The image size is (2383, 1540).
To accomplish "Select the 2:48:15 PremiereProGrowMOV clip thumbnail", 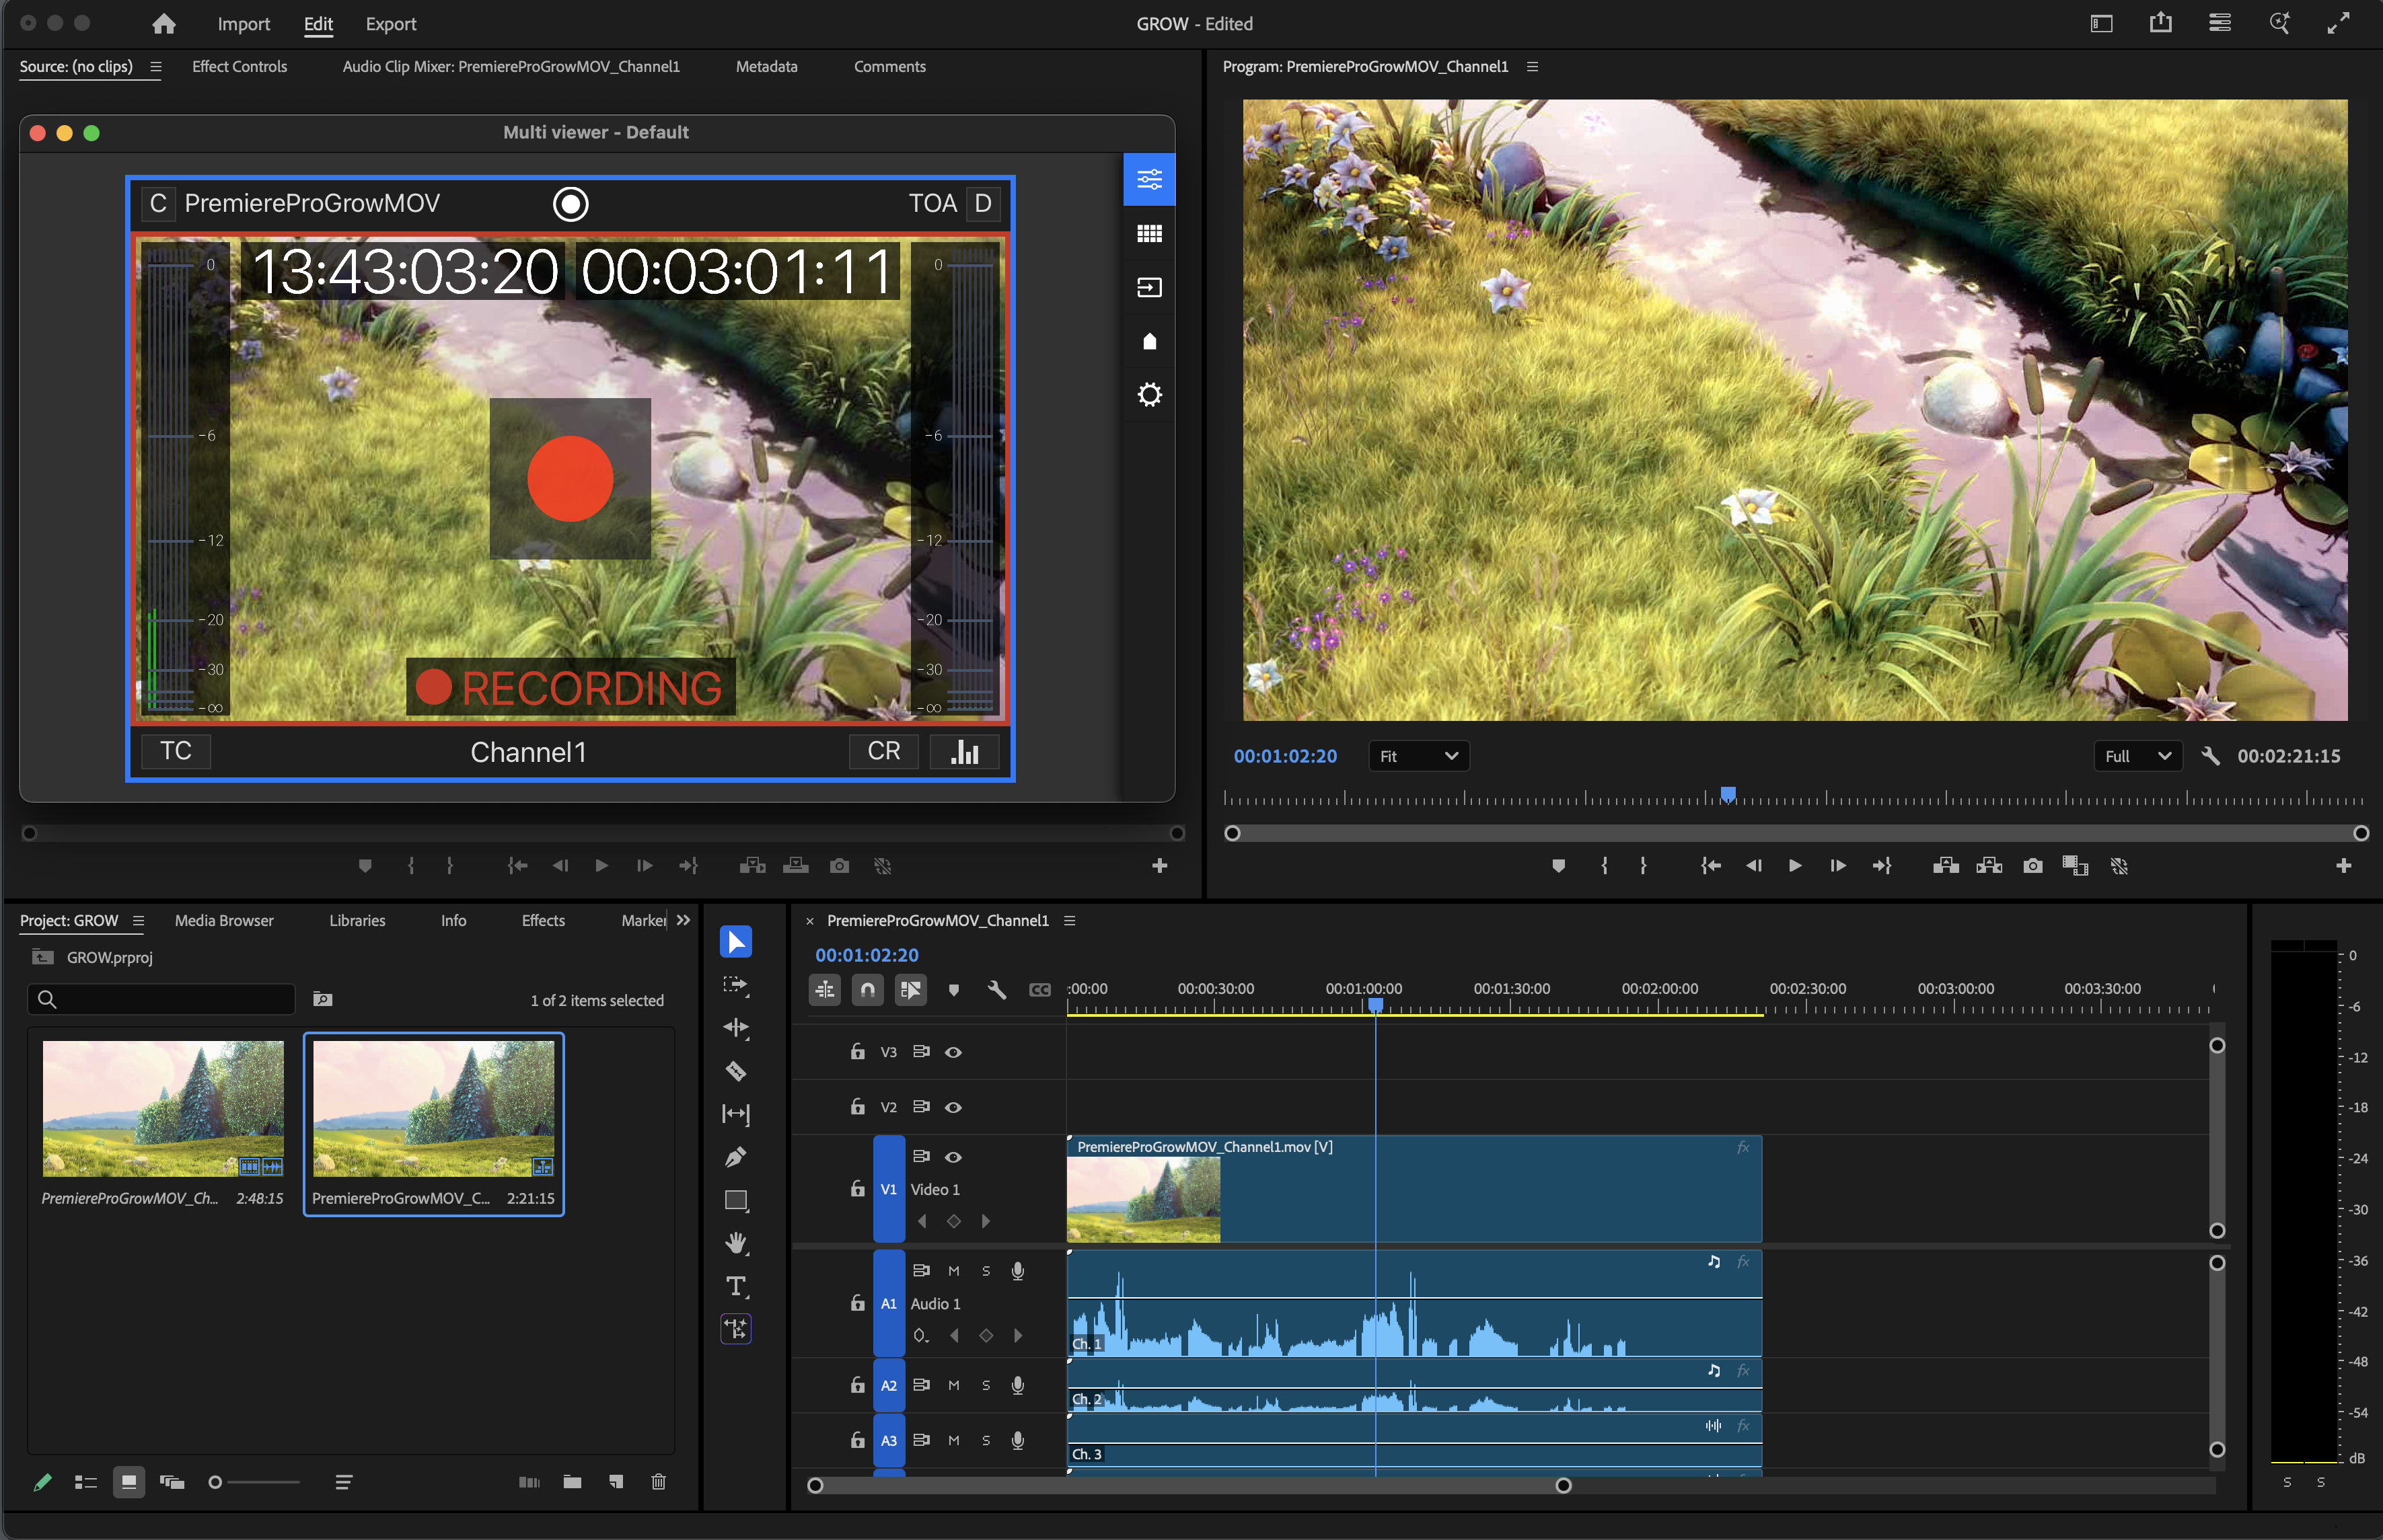I will point(163,1108).
